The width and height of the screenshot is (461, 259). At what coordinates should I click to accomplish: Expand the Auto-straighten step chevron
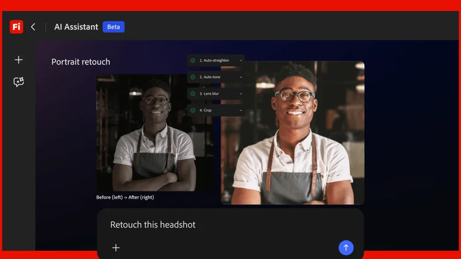click(x=241, y=60)
